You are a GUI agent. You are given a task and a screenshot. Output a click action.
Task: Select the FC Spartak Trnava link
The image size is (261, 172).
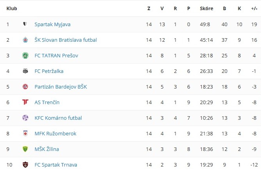(56, 165)
